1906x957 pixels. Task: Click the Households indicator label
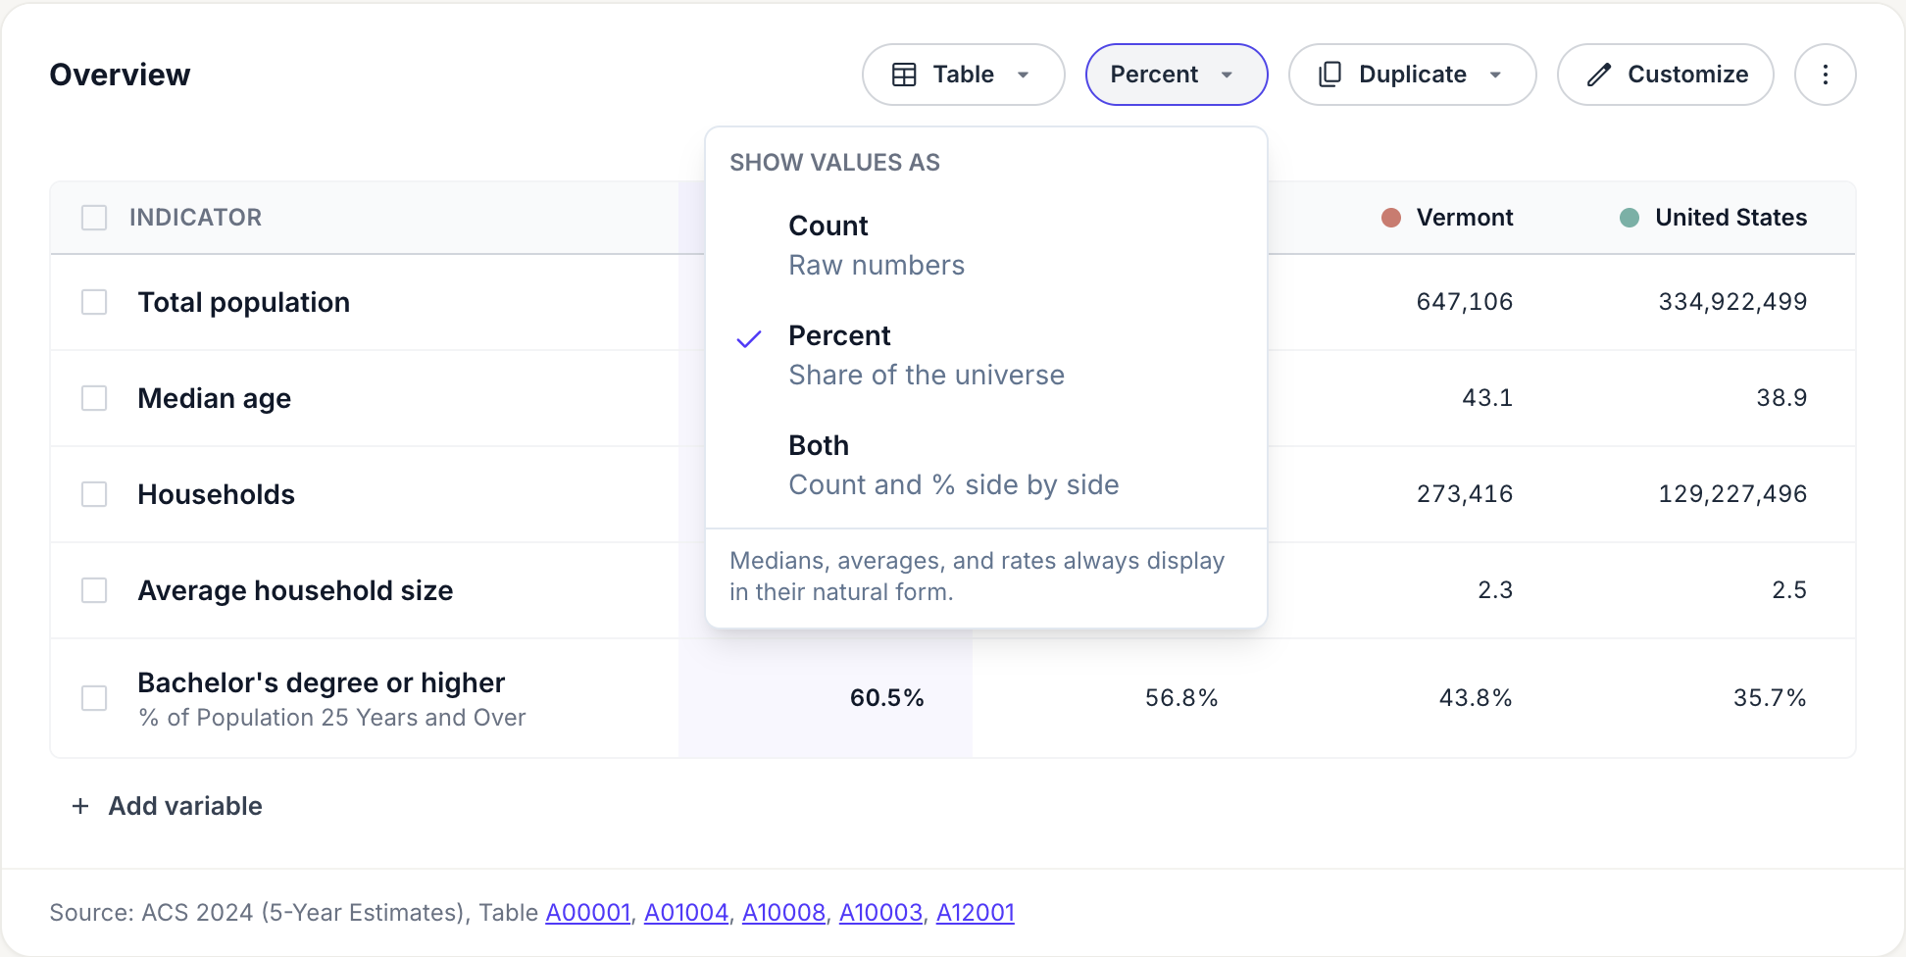(217, 494)
